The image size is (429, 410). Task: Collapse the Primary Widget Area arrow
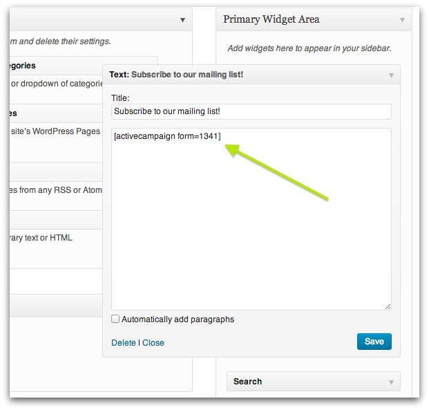(x=402, y=20)
